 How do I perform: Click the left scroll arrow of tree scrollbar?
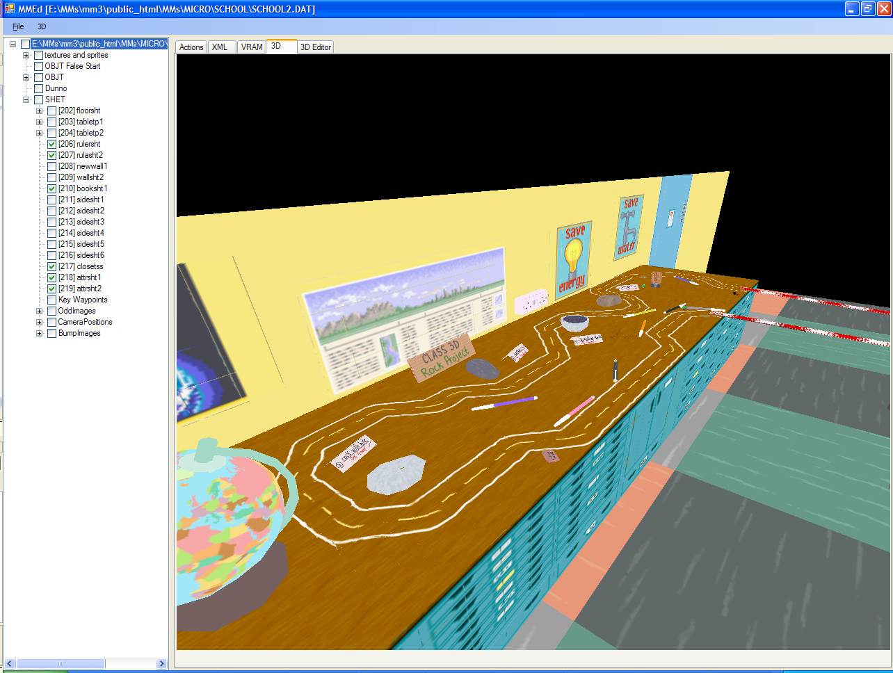coord(10,664)
